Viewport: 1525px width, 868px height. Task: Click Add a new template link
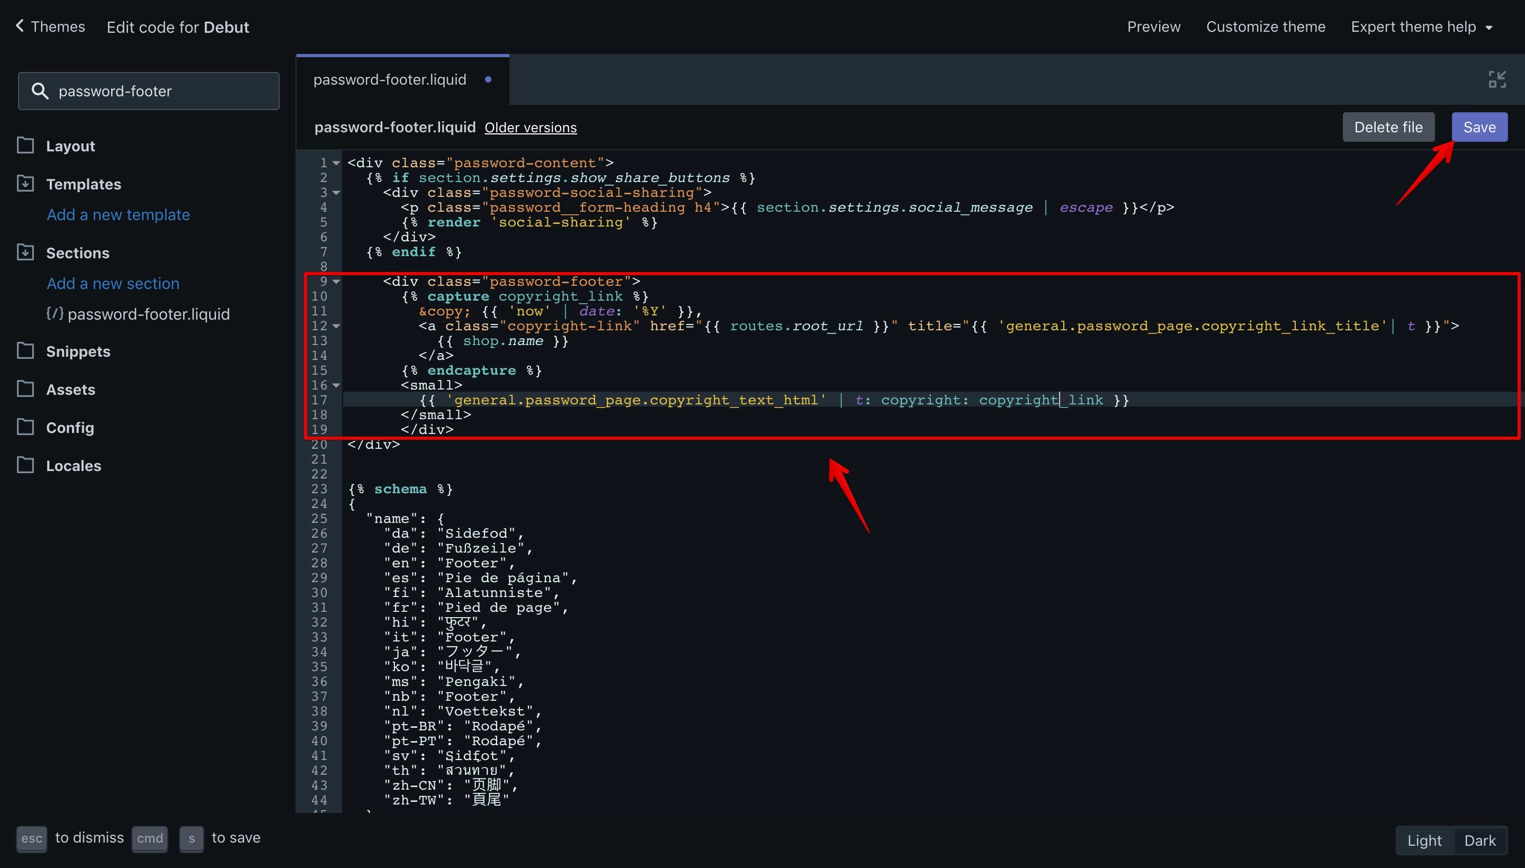118,214
